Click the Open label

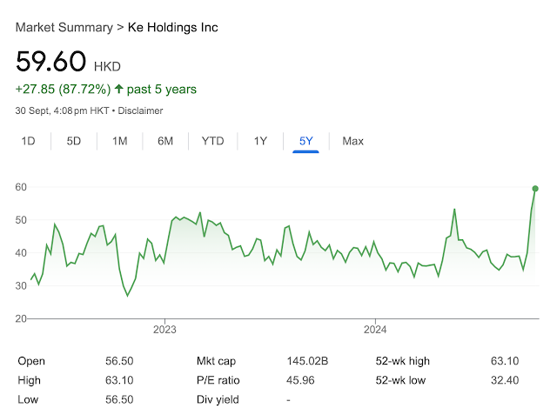click(31, 361)
